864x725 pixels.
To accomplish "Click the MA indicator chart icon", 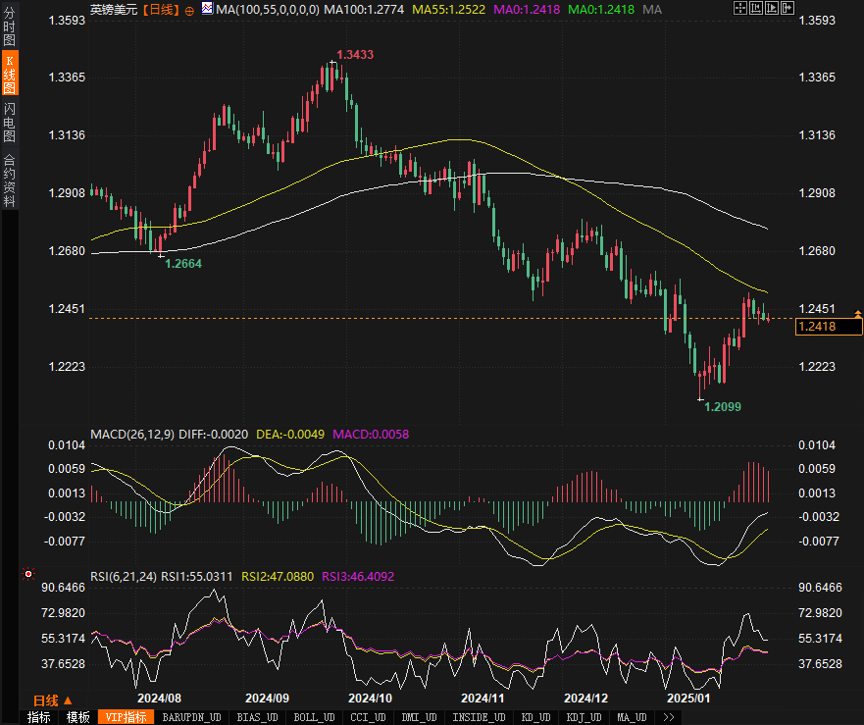I will tap(207, 9).
